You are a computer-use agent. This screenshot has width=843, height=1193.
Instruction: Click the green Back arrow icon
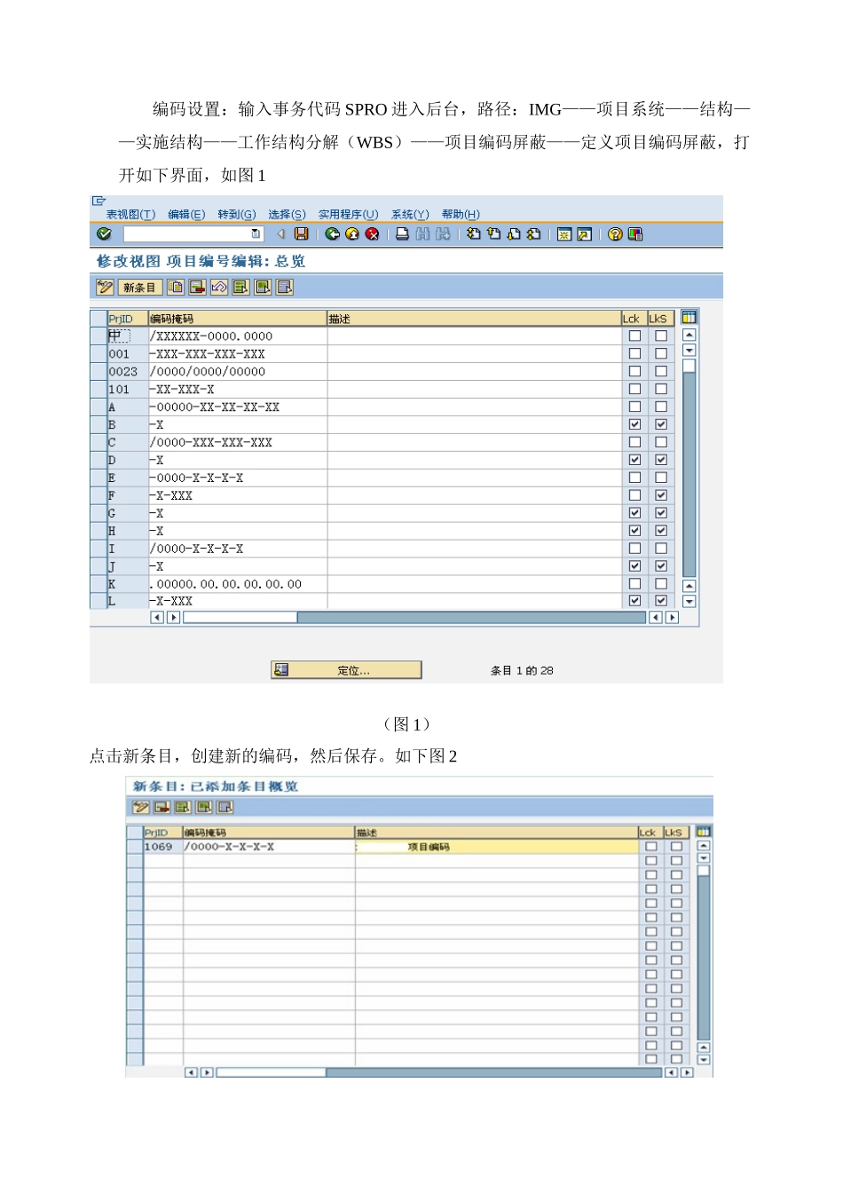pos(332,233)
